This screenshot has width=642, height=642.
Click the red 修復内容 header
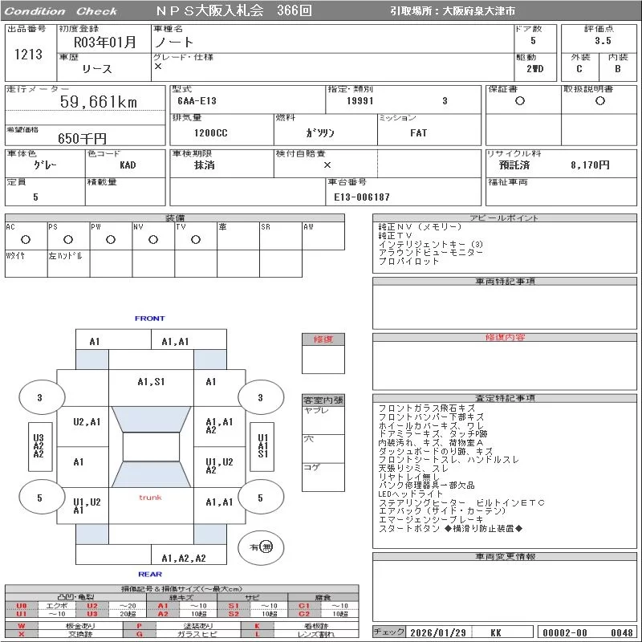[x=504, y=338]
